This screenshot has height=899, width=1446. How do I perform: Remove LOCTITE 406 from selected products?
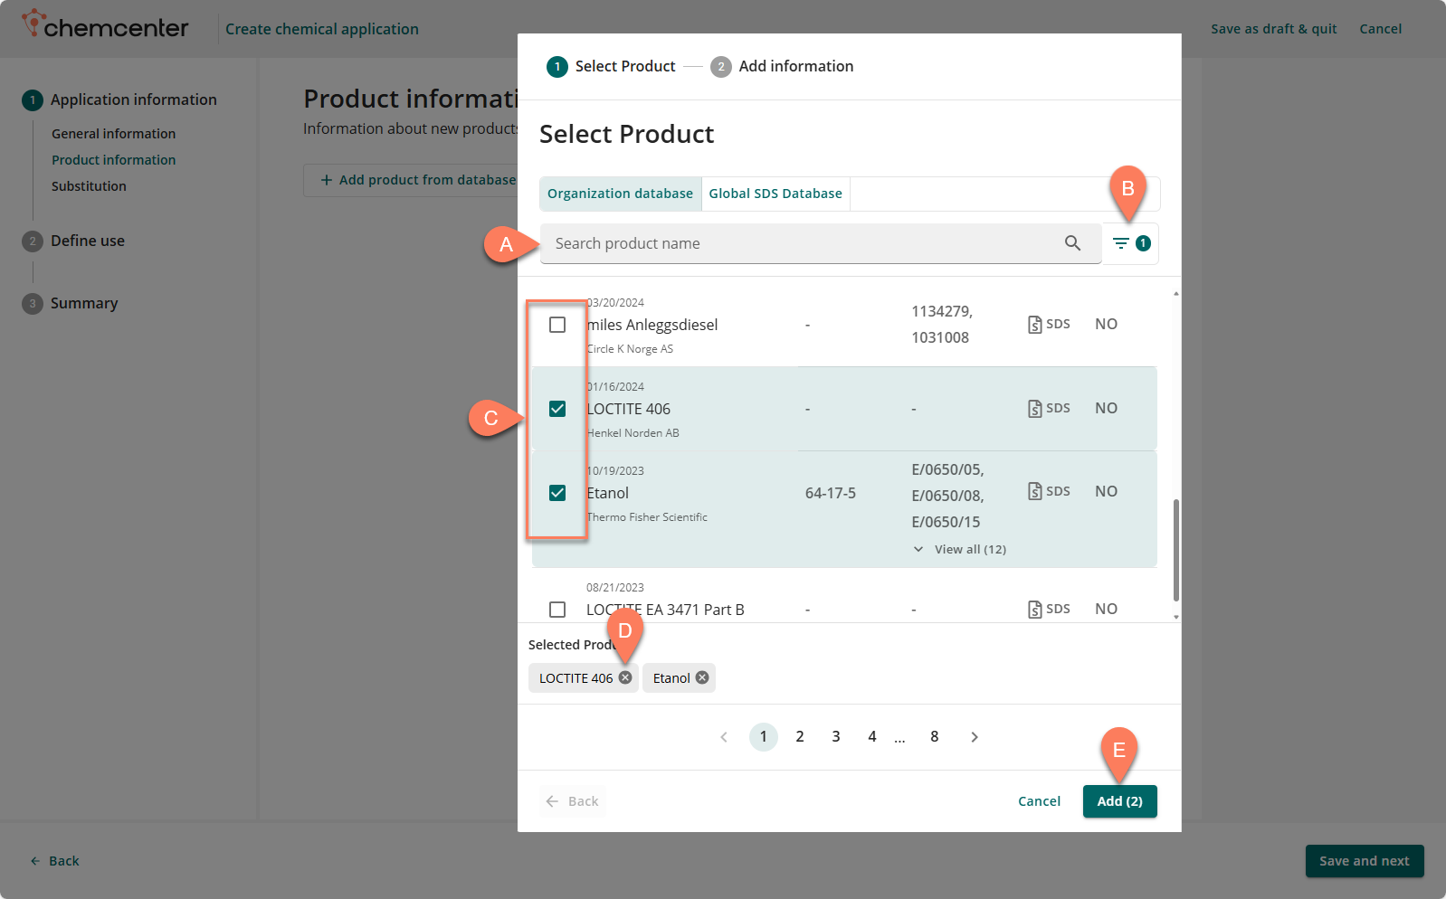[x=625, y=678]
